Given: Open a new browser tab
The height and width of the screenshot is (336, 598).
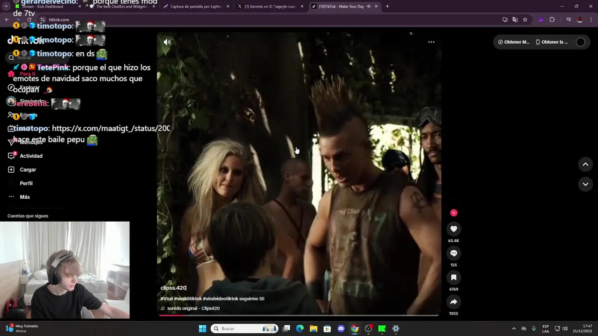Looking at the screenshot, I should pos(387,7).
